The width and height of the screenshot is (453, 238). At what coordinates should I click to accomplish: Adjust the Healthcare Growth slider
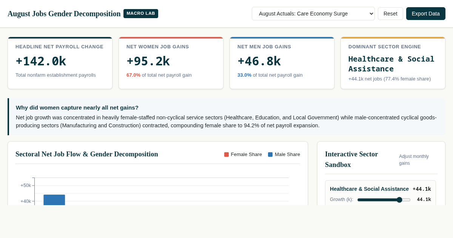pos(384,199)
